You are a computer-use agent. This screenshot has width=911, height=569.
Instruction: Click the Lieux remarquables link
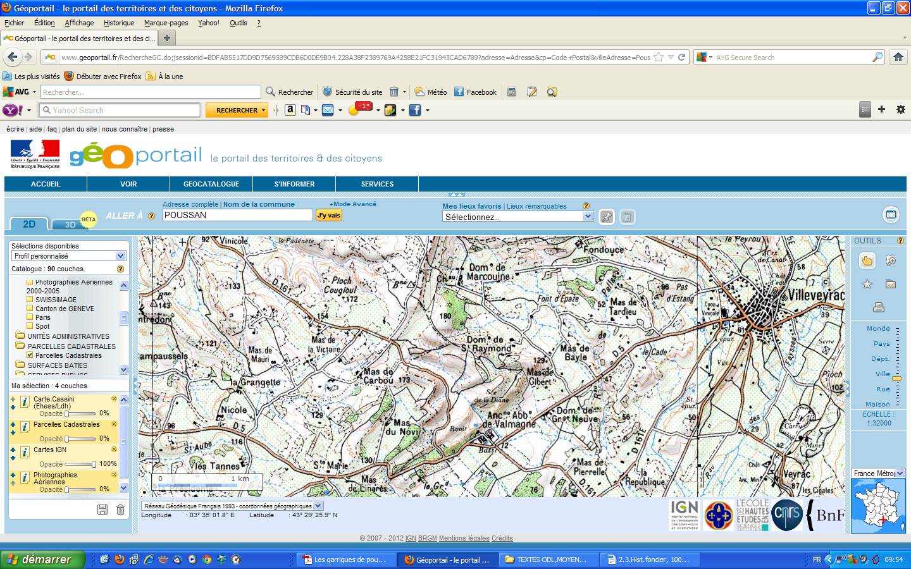pyautogui.click(x=536, y=206)
